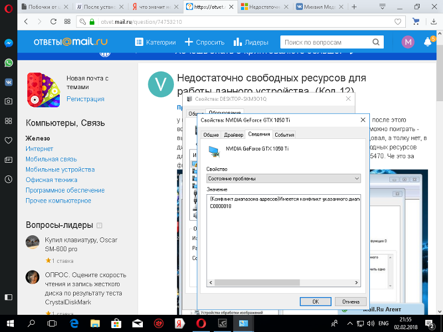Image resolution: width=443 pixels, height=332 pixels.
Task: Open the Лидеры page
Action: pyautogui.click(x=251, y=43)
